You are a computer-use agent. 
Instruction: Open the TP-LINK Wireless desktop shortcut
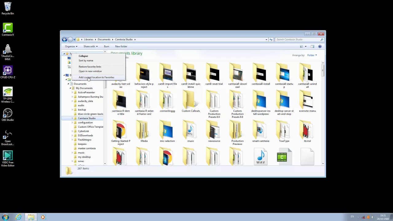click(x=8, y=95)
